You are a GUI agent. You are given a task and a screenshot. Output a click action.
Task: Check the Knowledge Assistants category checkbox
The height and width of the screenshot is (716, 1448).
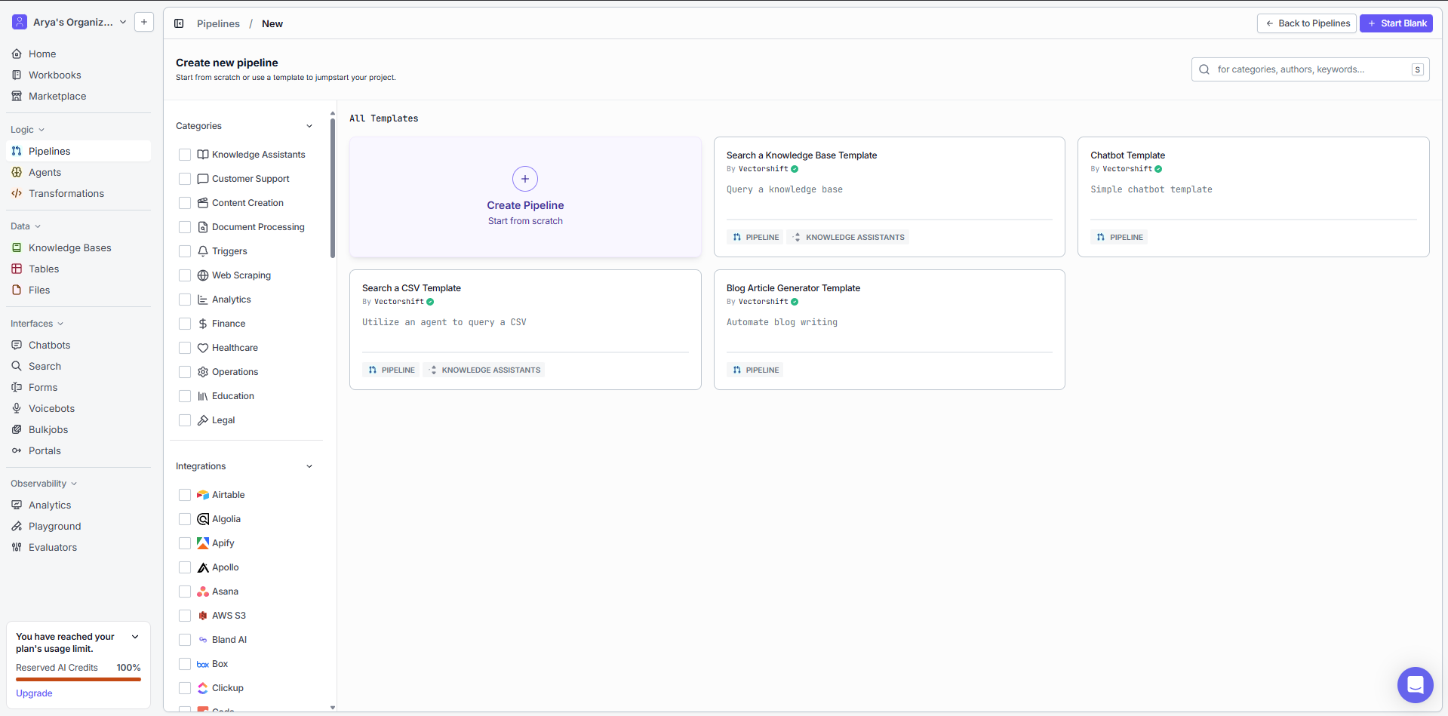(185, 155)
